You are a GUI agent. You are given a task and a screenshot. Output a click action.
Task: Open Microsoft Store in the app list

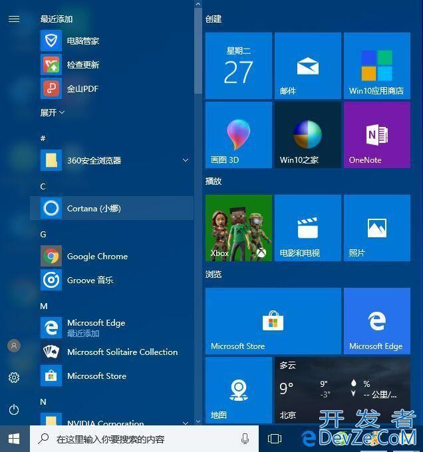click(112, 376)
